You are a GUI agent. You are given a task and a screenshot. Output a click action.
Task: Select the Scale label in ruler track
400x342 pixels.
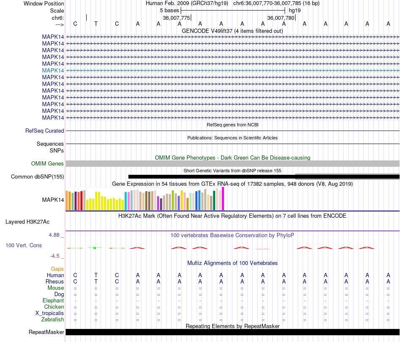click(57, 11)
